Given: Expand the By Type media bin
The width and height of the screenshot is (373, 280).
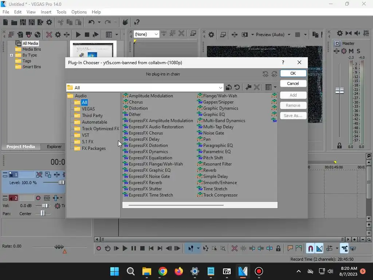Looking at the screenshot, I should click(x=11, y=55).
